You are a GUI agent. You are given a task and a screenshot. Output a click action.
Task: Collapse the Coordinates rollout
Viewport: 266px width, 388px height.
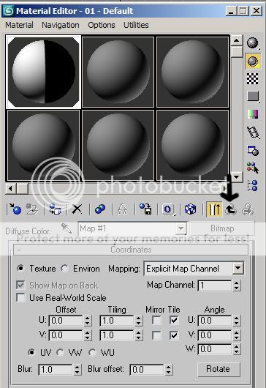131,250
